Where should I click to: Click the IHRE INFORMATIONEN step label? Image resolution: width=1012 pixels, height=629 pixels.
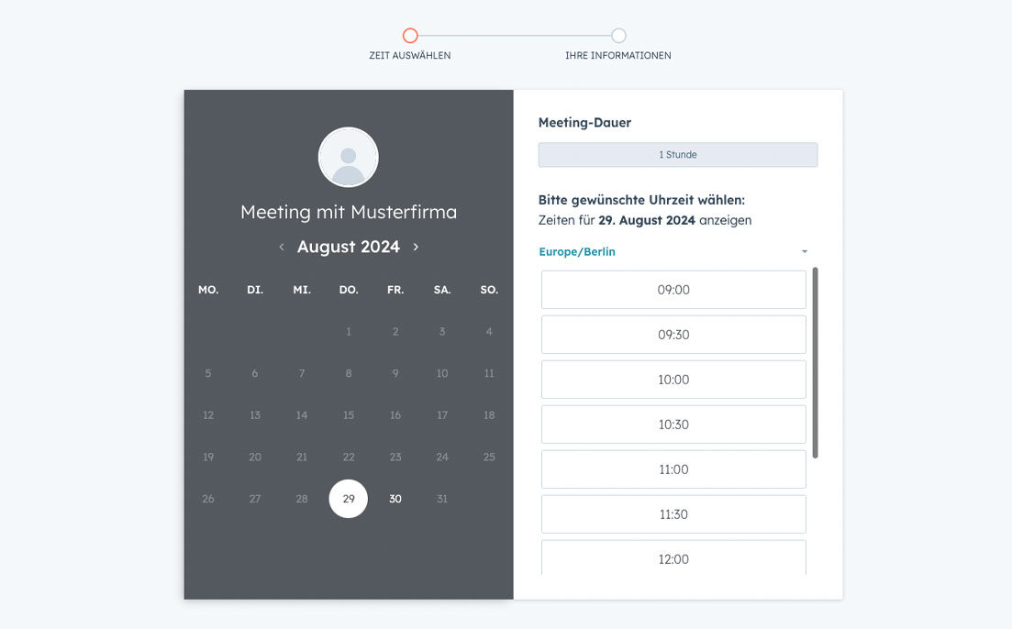[618, 56]
